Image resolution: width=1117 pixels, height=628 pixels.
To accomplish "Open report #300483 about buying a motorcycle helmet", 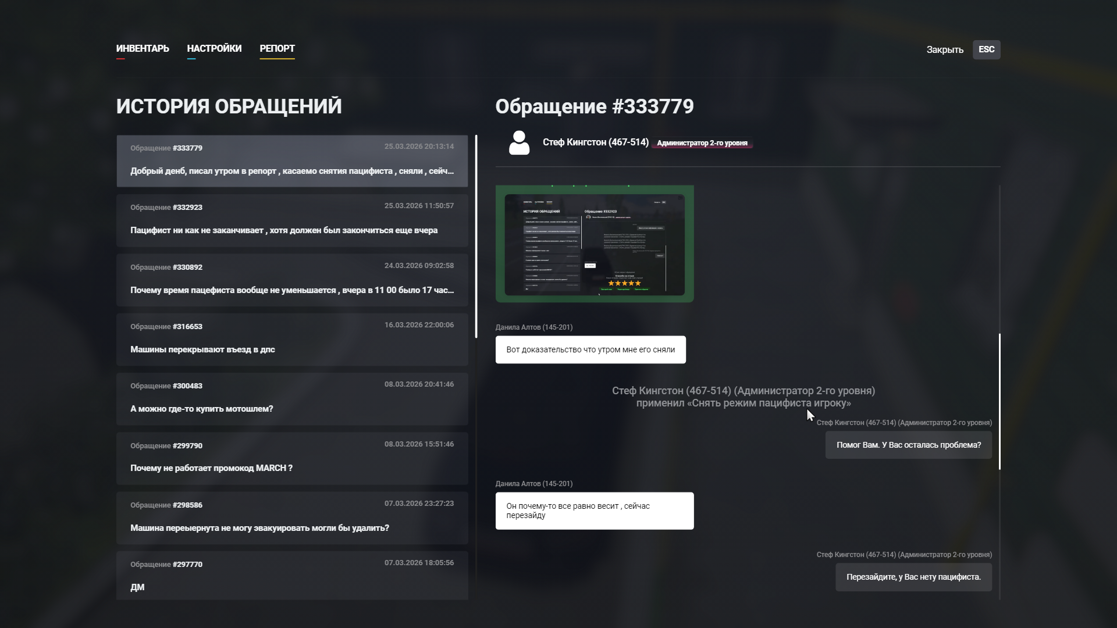I will click(x=292, y=399).
